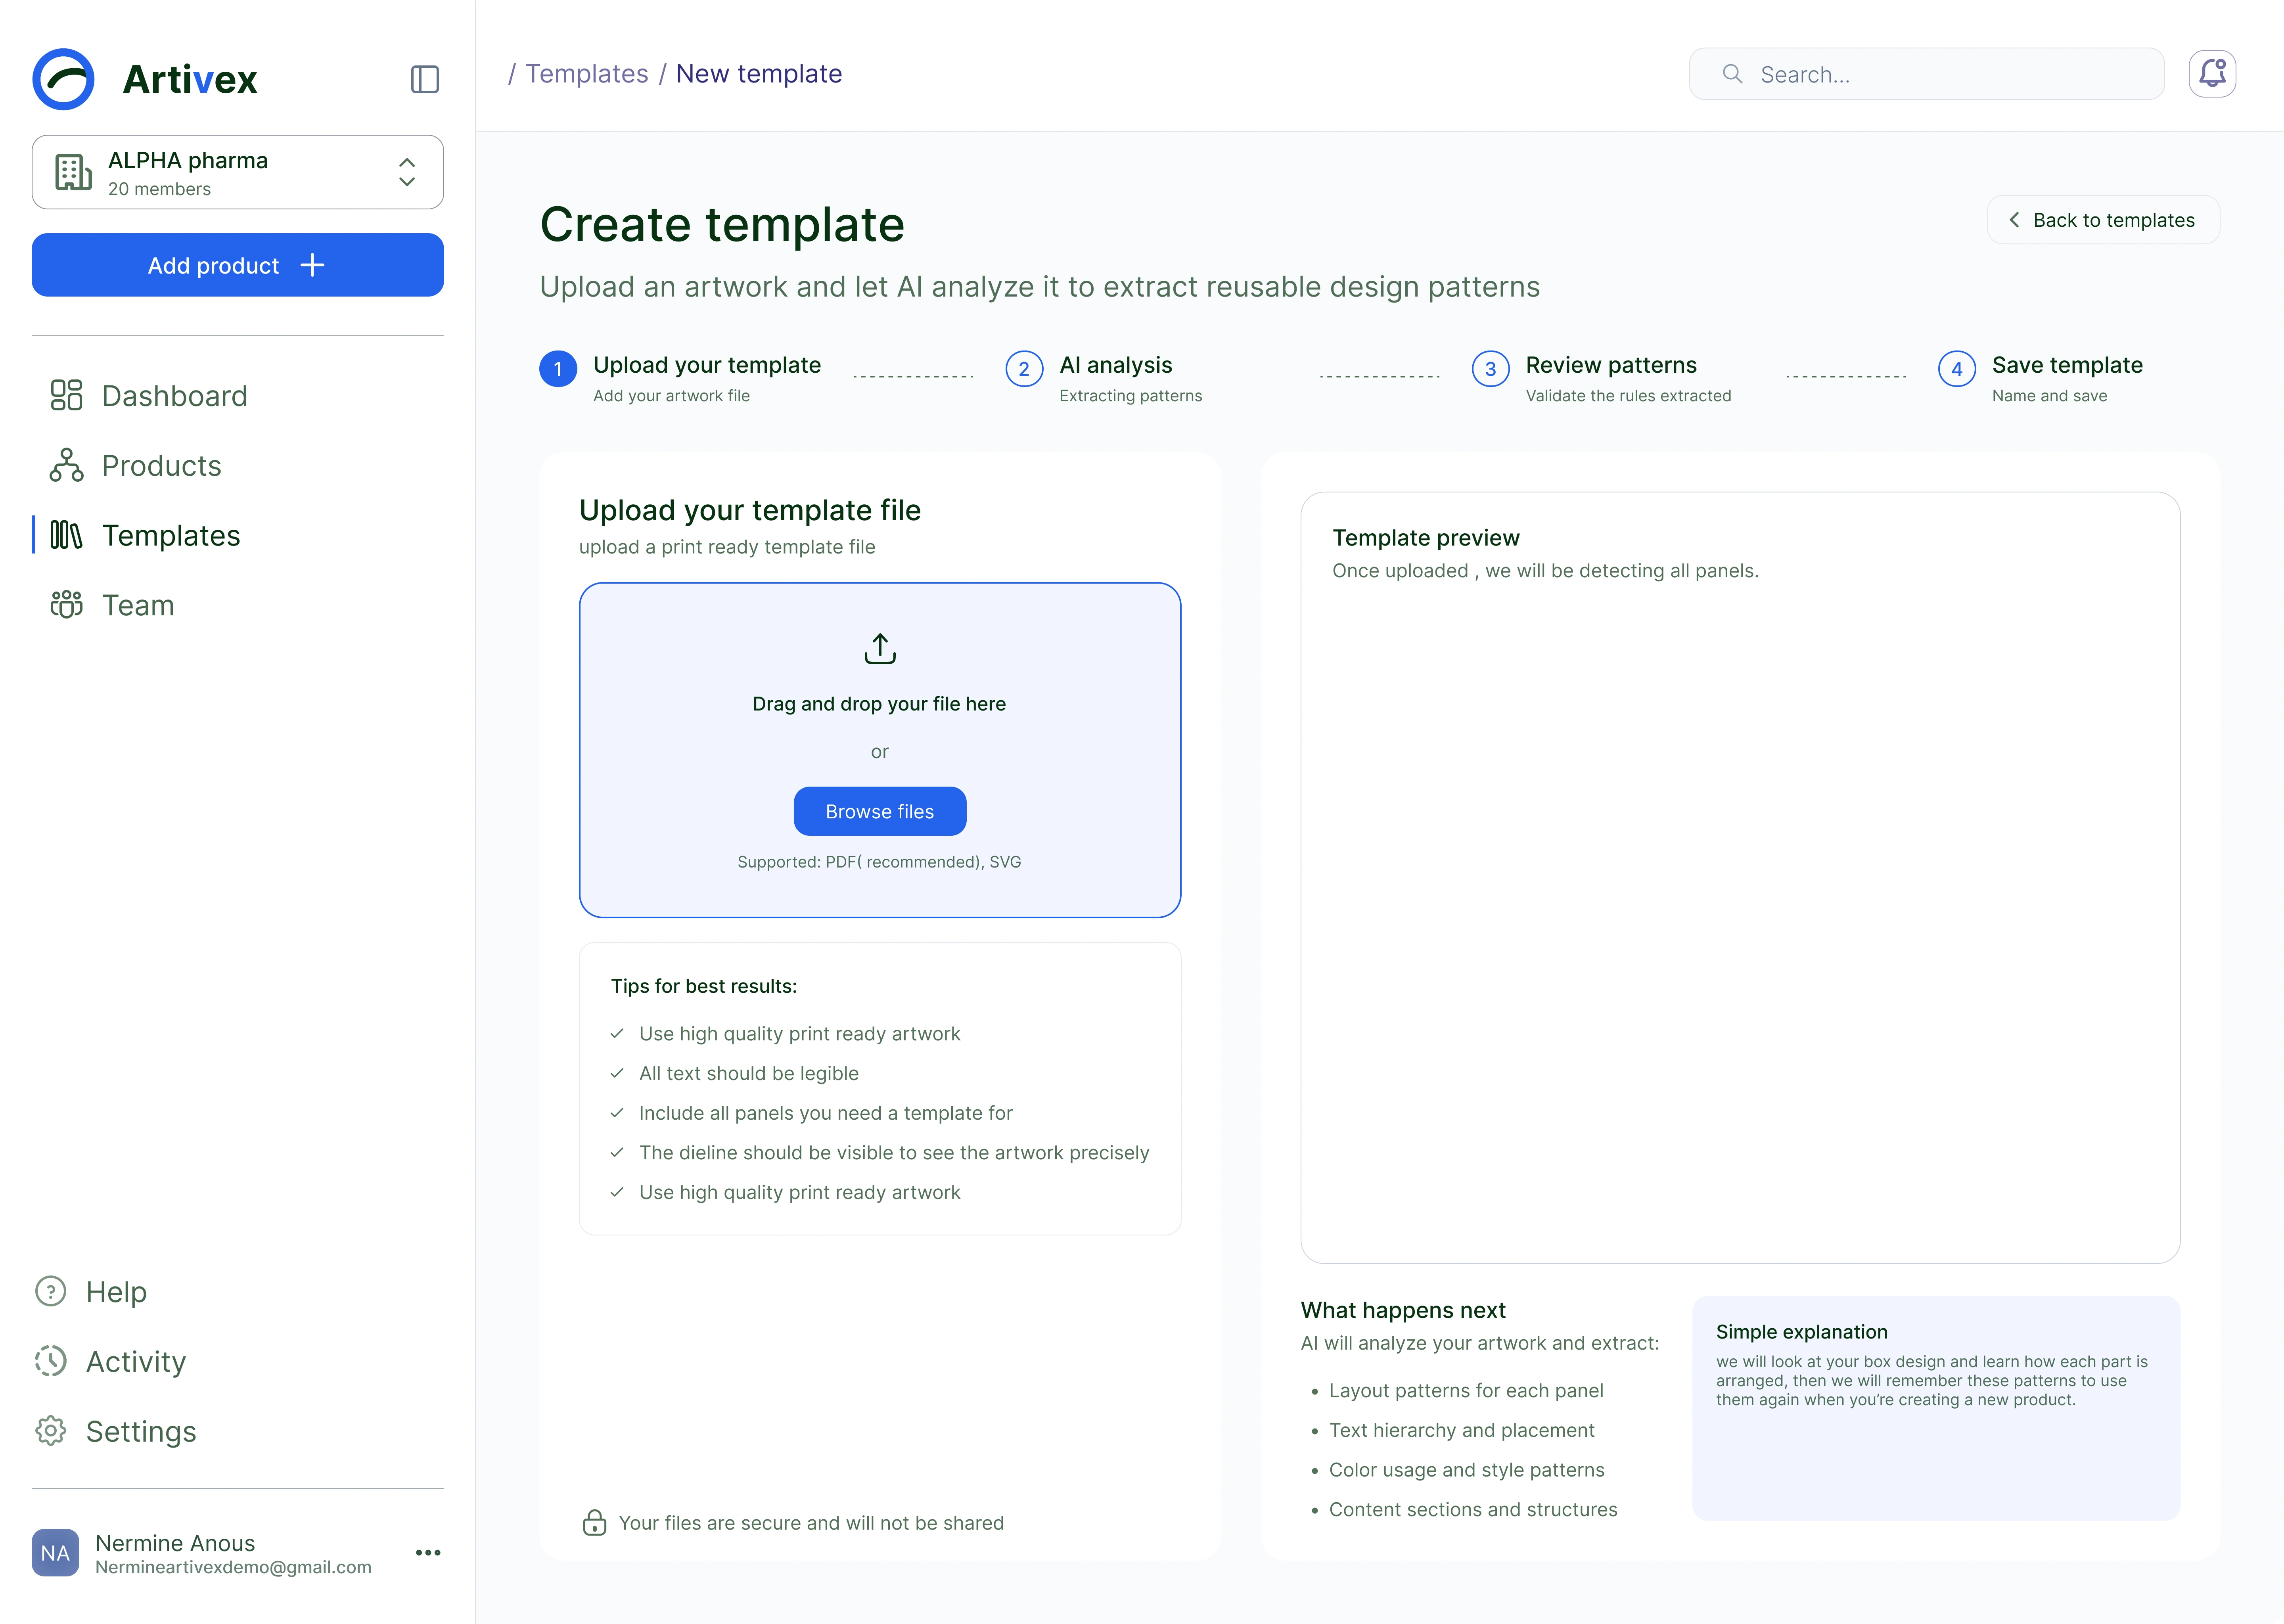2284x1624 pixels.
Task: Click the Template preview panel area
Action: [1740, 877]
